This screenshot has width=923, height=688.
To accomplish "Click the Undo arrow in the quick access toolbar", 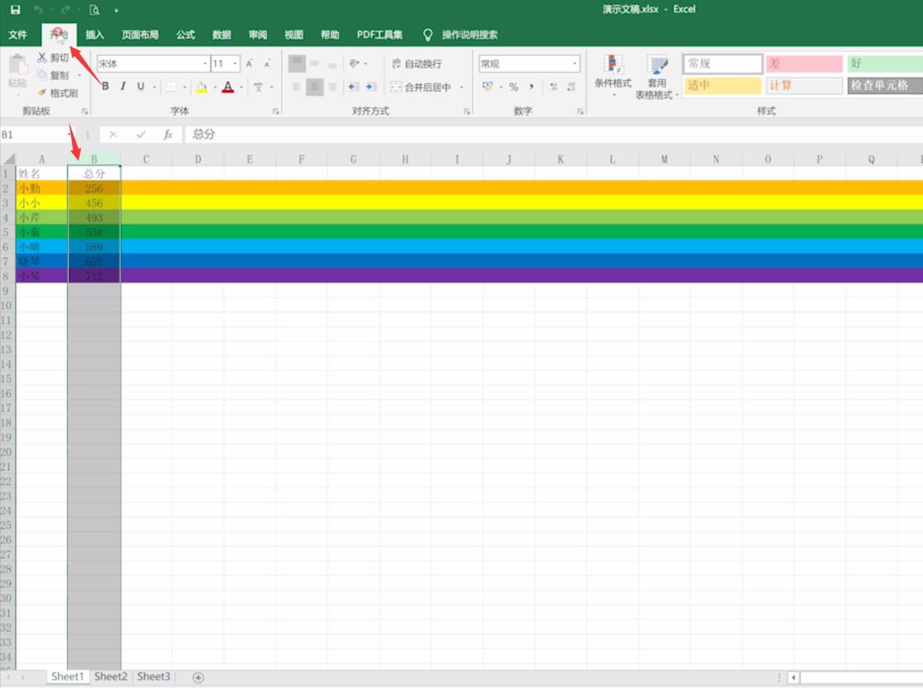I will (x=38, y=9).
